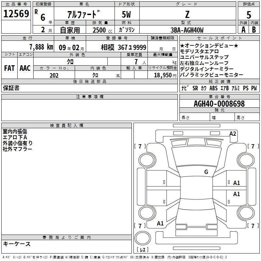Click the lot number 12569
Screen dimensions: 261x261
point(16,14)
